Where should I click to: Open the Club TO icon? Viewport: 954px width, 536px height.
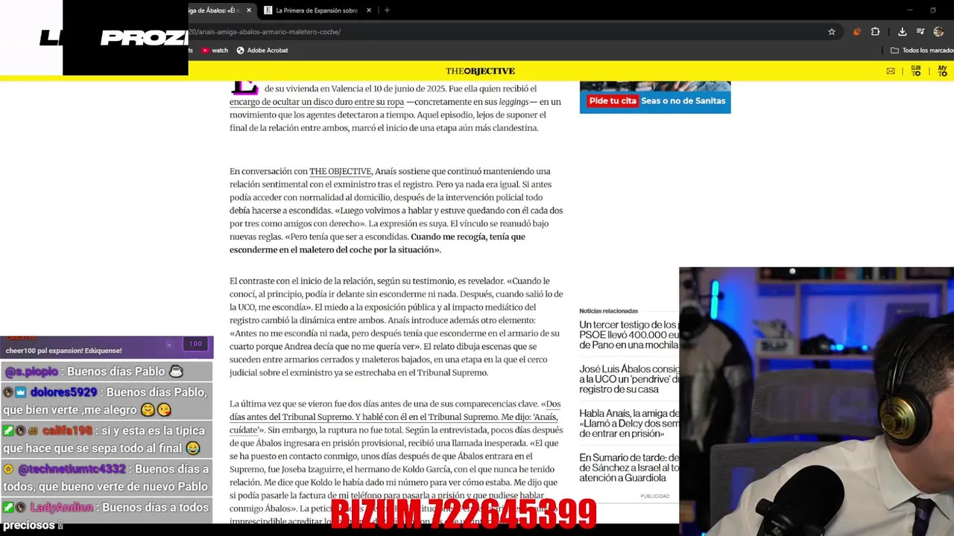click(916, 71)
